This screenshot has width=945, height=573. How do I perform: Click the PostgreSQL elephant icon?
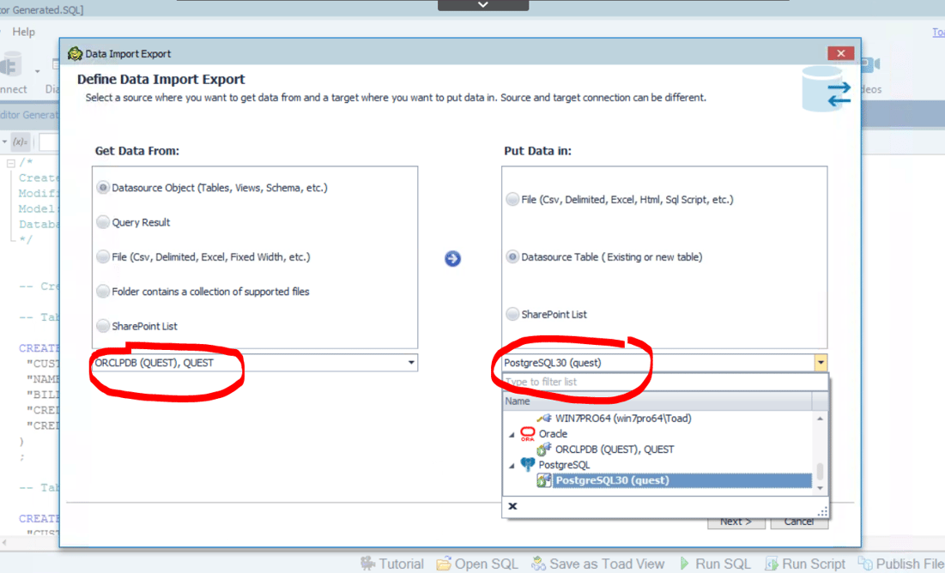click(527, 465)
